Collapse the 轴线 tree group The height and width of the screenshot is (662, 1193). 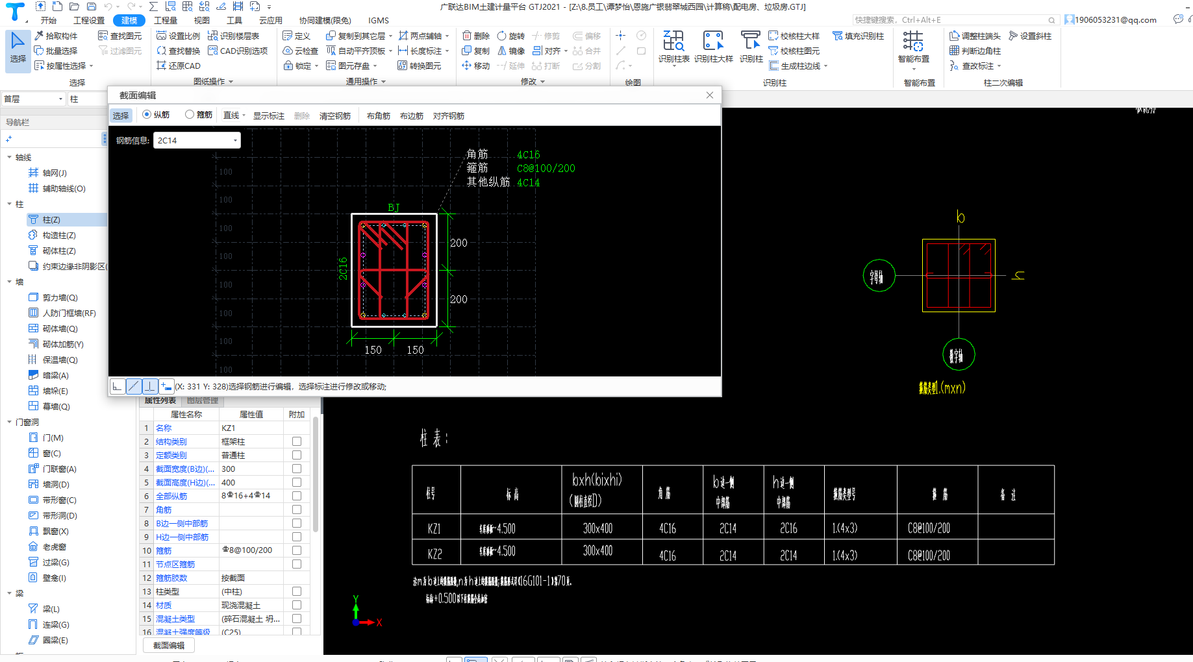(9, 157)
